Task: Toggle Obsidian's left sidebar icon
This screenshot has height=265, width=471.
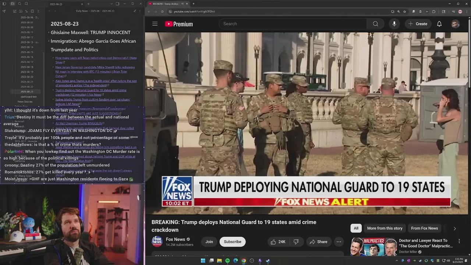Action: [4, 4]
